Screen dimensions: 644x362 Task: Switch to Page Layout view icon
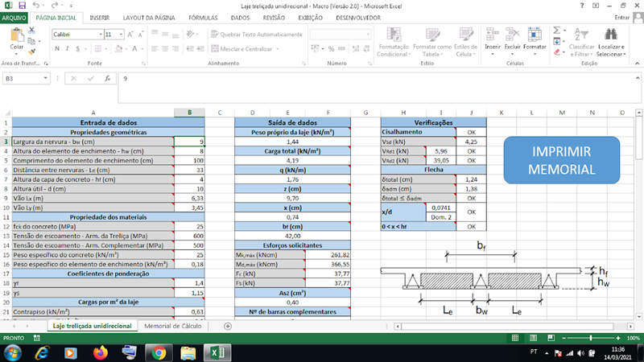tap(533, 338)
